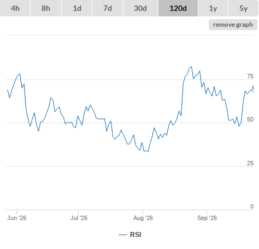Click the Sep '26 axis label

[x=207, y=218]
